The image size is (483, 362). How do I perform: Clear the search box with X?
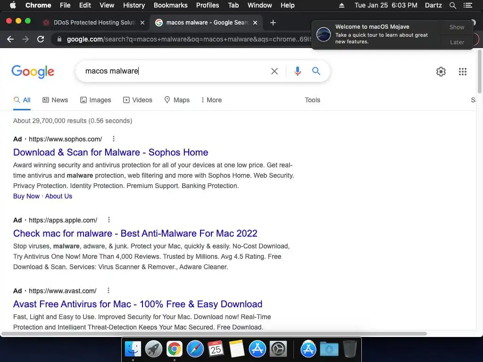coord(274,71)
